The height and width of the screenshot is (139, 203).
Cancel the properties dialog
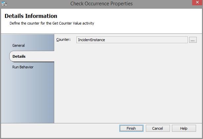tap(157, 128)
